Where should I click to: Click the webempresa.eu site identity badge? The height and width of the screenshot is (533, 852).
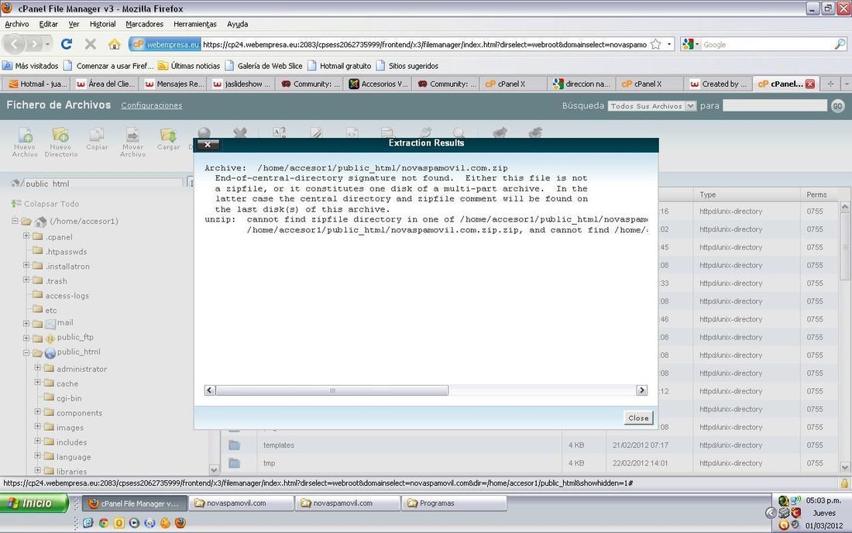(165, 45)
